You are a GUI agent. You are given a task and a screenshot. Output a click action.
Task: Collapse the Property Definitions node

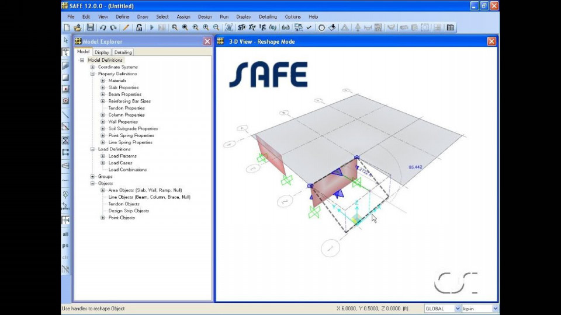tap(92, 73)
